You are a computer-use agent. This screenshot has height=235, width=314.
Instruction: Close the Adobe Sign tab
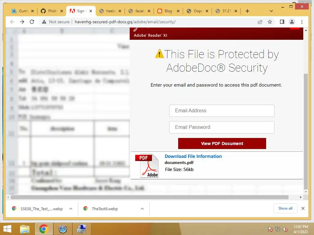coord(91,11)
